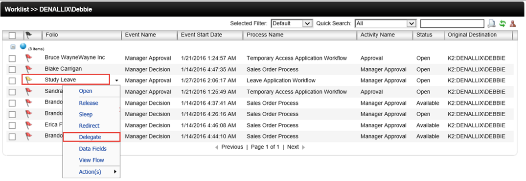Toggle the select-all checkbox in header
The height and width of the screenshot is (181, 526).
click(x=12, y=35)
